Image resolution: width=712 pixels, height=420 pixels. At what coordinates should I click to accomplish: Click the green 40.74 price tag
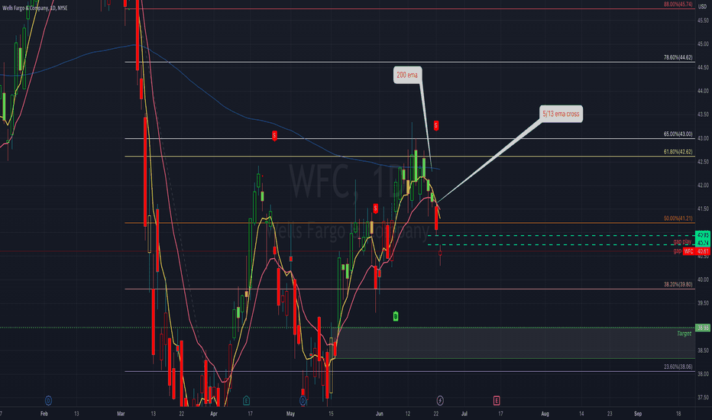click(702, 244)
